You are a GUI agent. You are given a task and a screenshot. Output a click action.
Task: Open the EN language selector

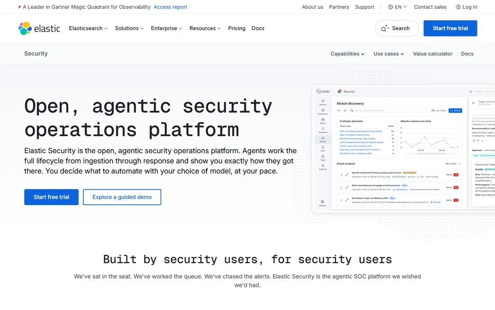pos(397,7)
